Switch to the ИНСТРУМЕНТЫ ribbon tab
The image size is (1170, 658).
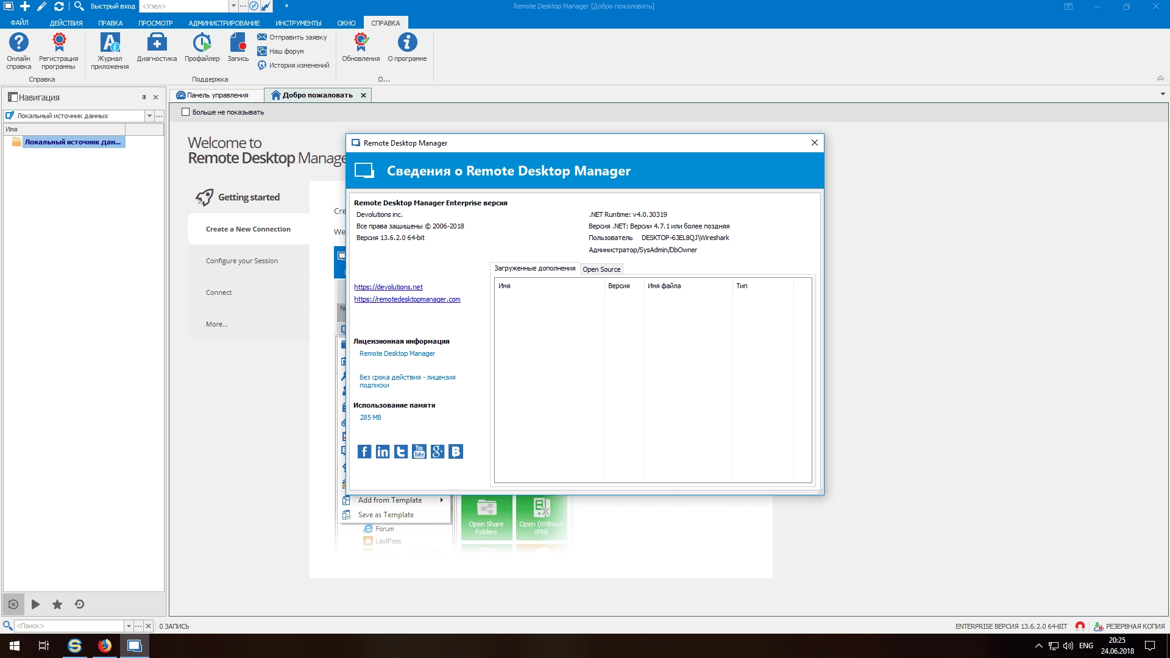pos(298,23)
